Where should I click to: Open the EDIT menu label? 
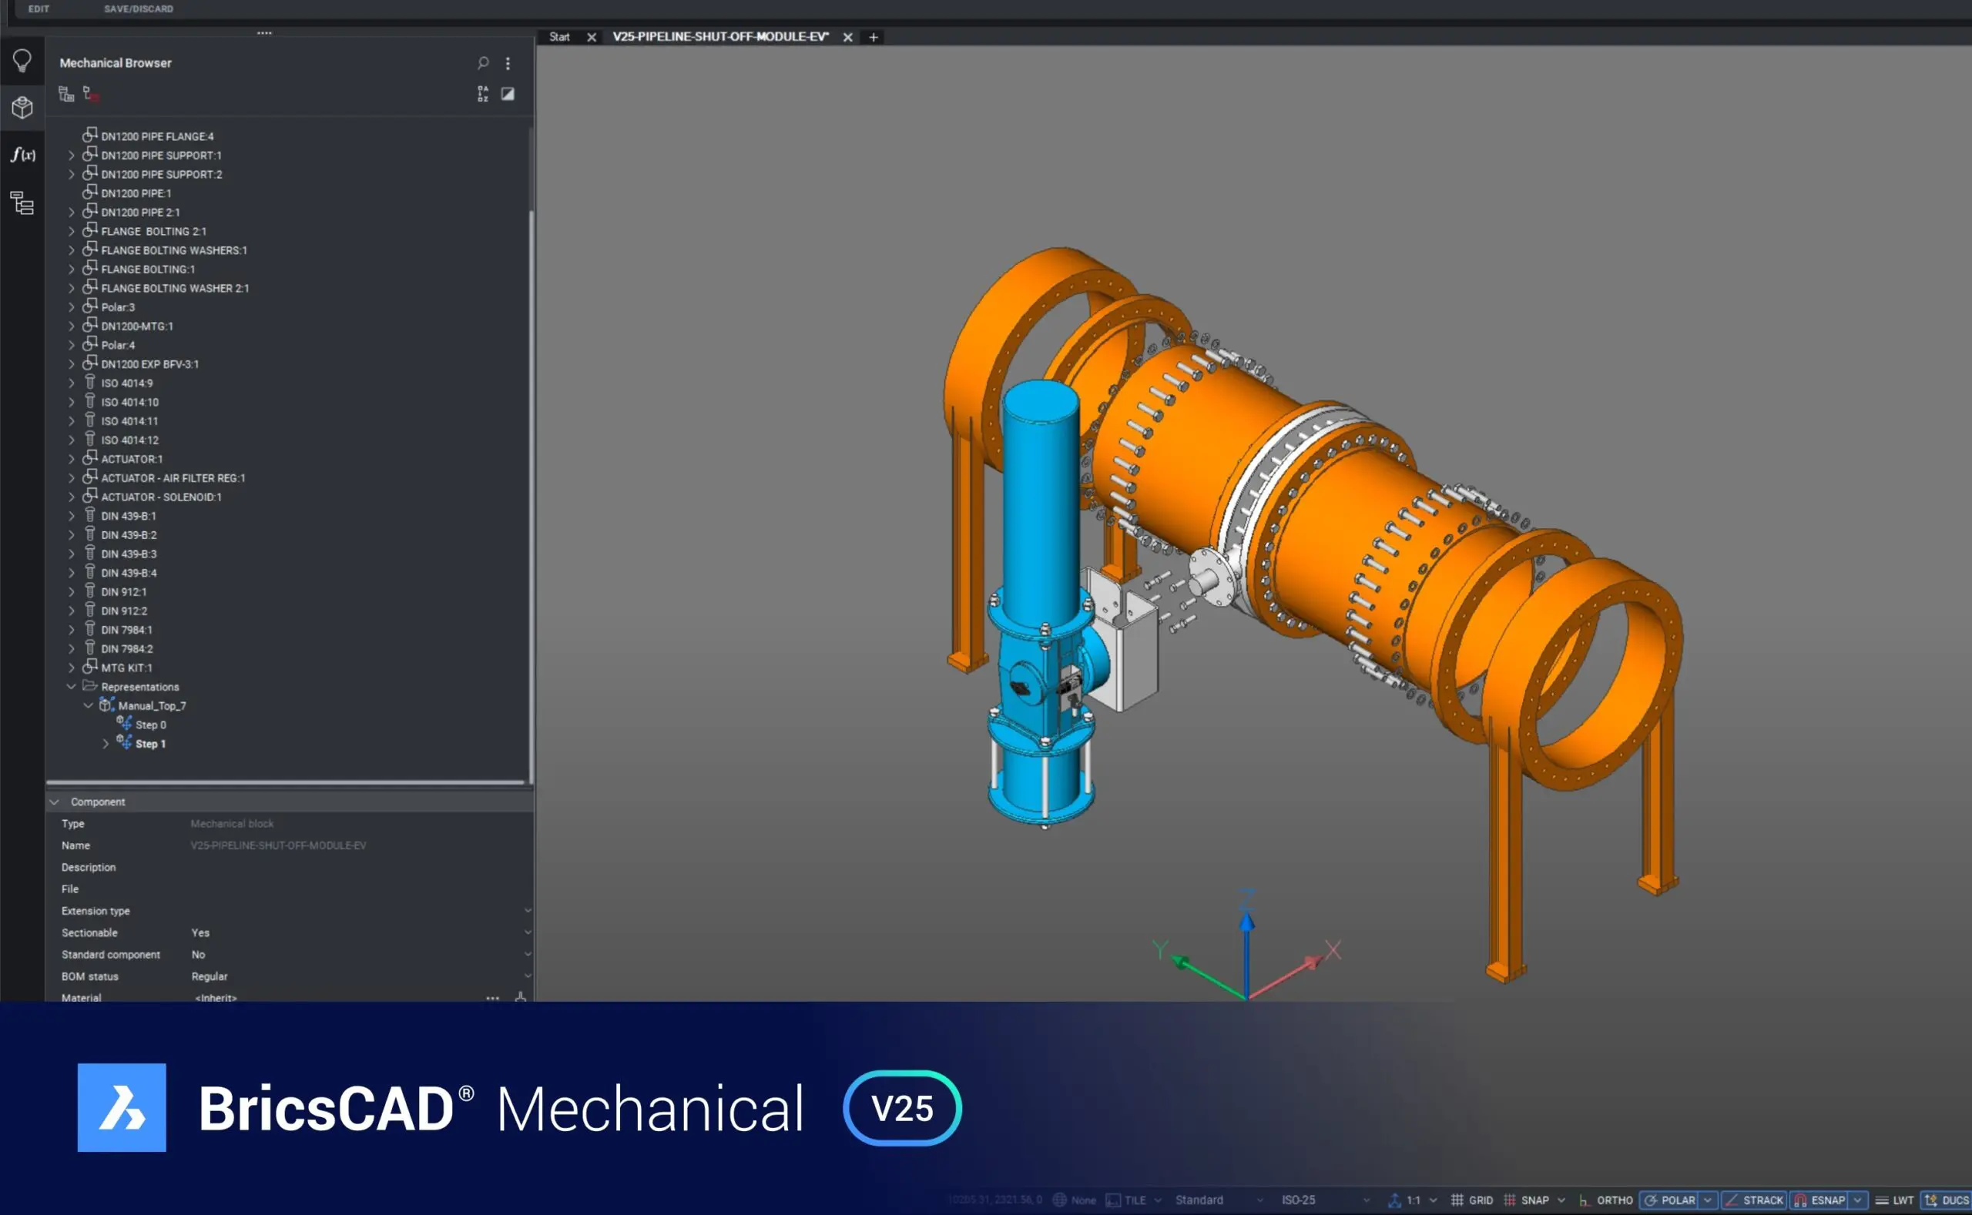(x=39, y=8)
